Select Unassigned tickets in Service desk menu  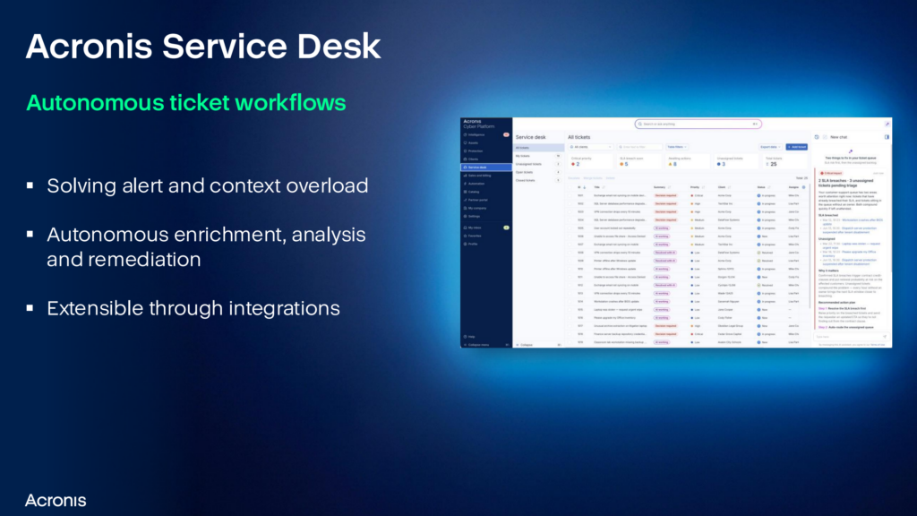click(x=538, y=165)
